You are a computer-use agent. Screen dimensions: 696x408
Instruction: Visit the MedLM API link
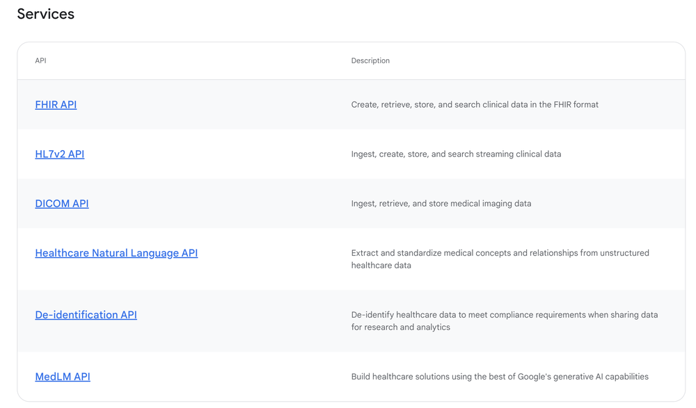pos(63,377)
